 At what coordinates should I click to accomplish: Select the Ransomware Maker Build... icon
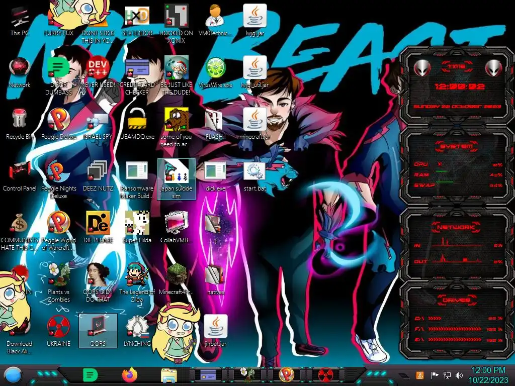coord(137,179)
